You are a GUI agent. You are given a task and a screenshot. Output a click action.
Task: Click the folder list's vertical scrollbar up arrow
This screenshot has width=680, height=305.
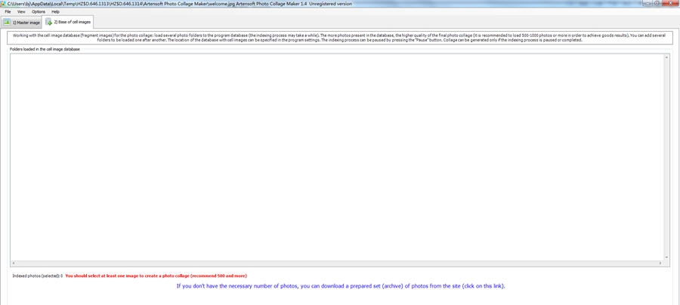tap(666, 57)
